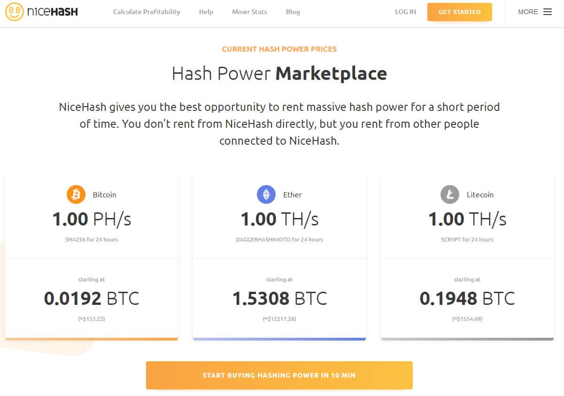This screenshot has height=396, width=564.
Task: Go to the Help menu item
Action: pyautogui.click(x=206, y=12)
